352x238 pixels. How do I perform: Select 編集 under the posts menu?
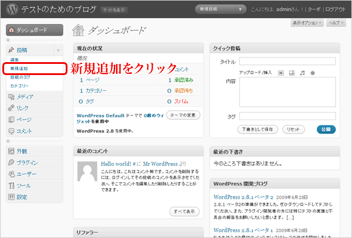click(x=15, y=60)
